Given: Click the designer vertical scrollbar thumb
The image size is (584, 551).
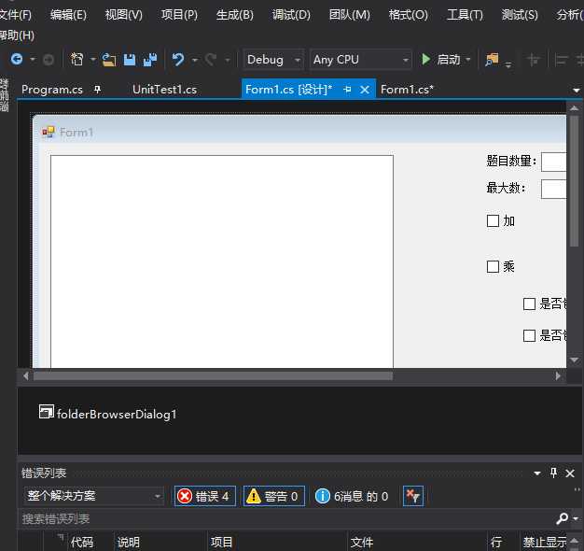Looking at the screenshot, I should tap(574, 181).
